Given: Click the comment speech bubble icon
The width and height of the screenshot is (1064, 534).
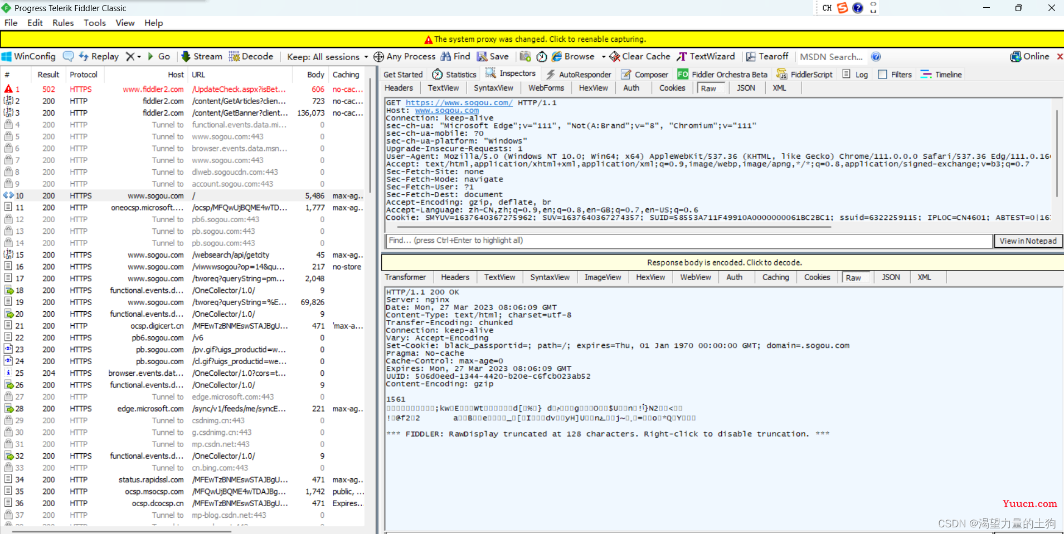Looking at the screenshot, I should click(68, 56).
